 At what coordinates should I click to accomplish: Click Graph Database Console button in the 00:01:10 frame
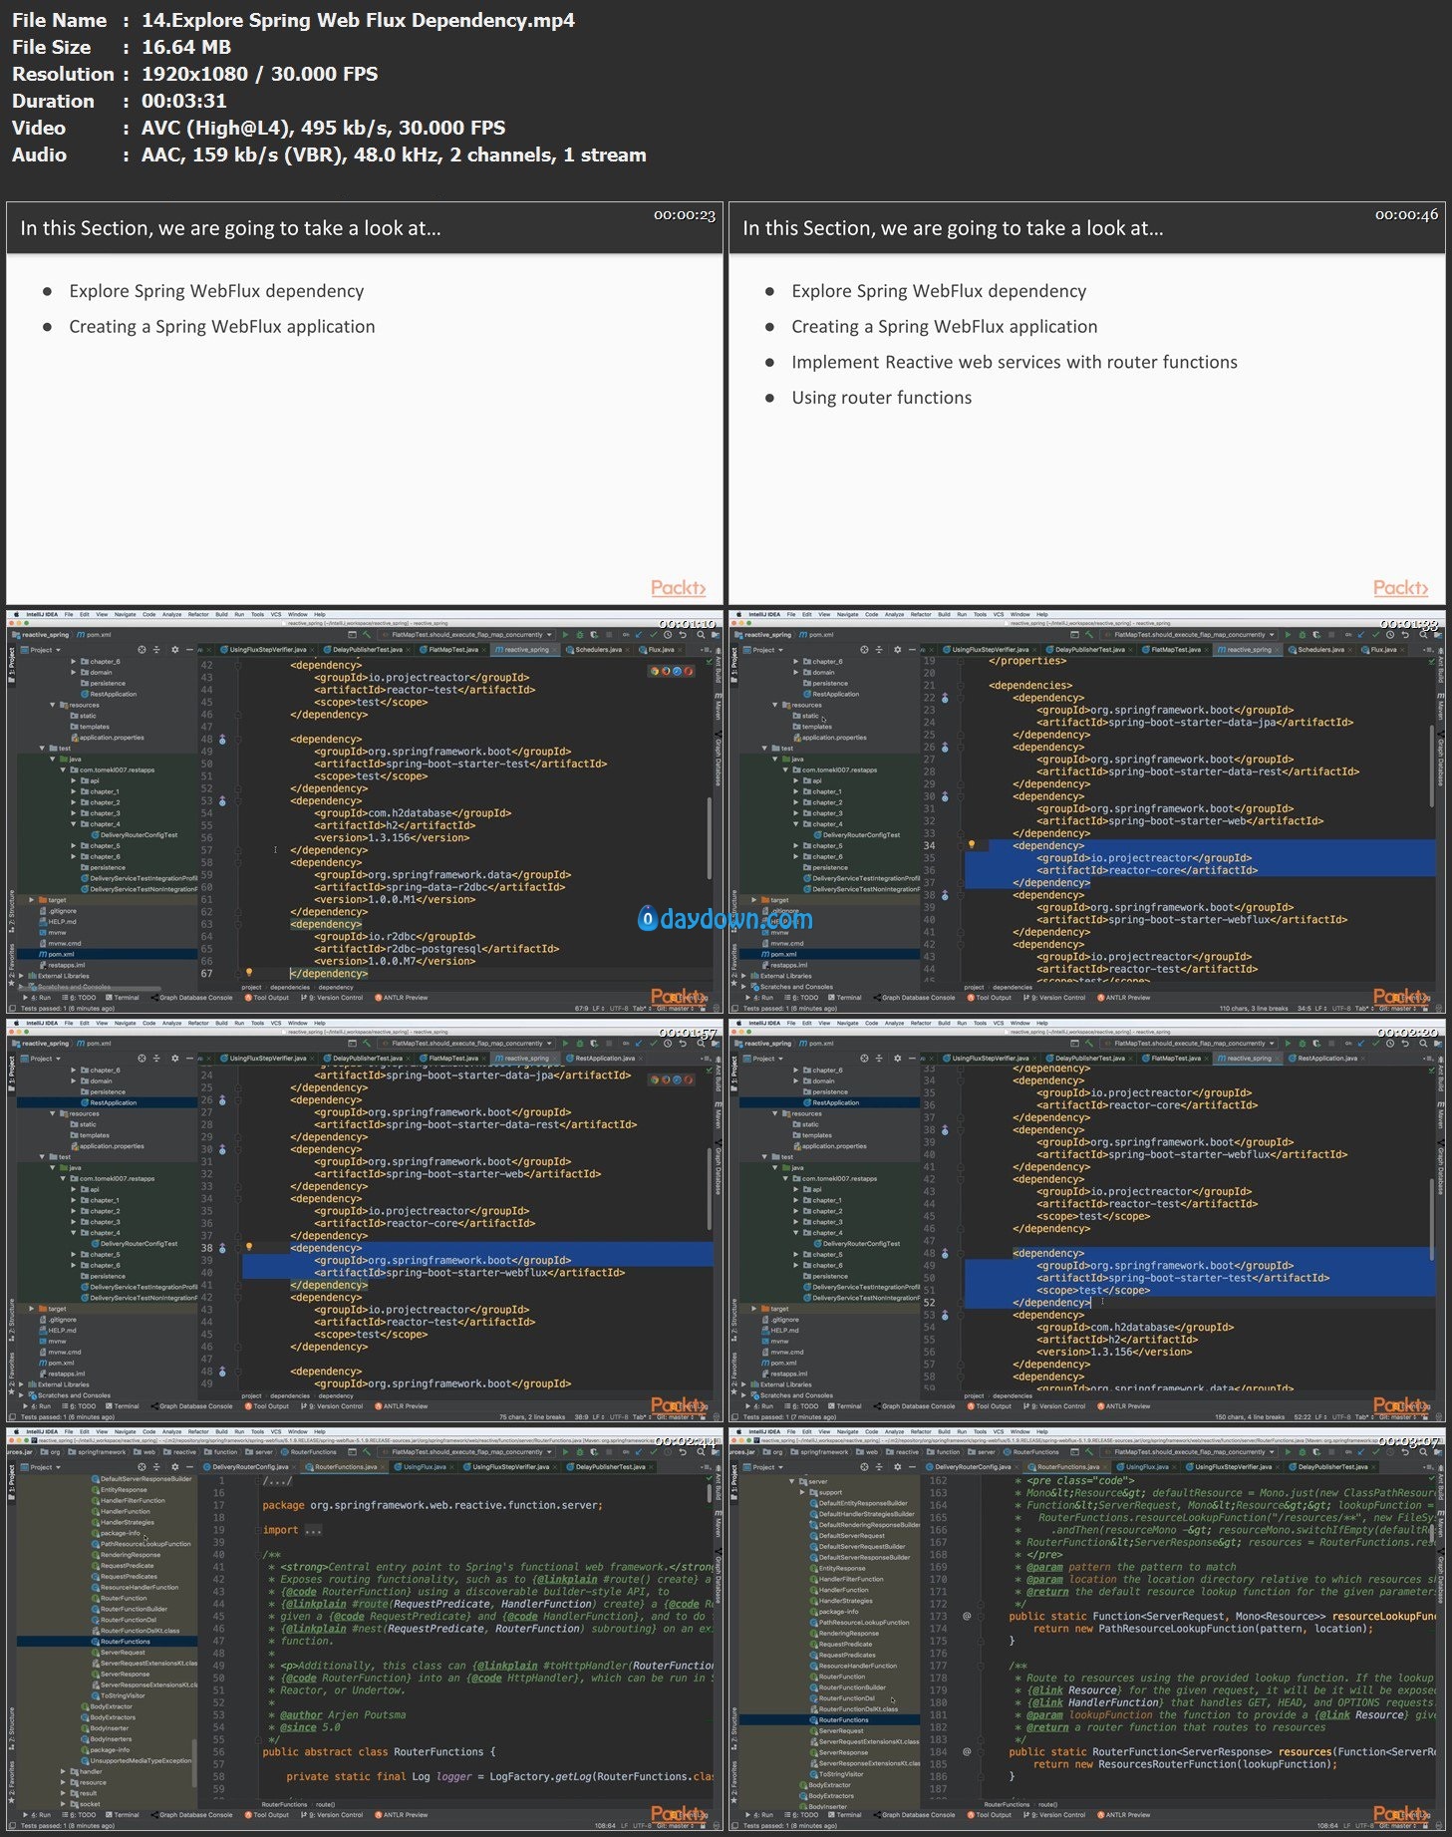194,998
